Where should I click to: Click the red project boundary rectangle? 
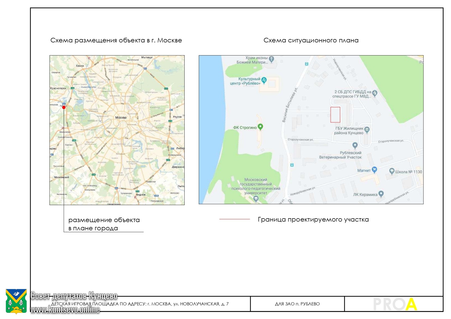click(335, 115)
